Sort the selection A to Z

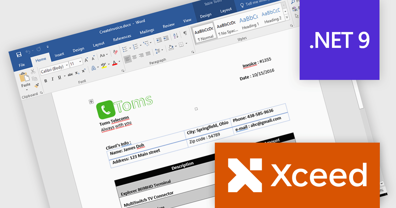coord(176,35)
